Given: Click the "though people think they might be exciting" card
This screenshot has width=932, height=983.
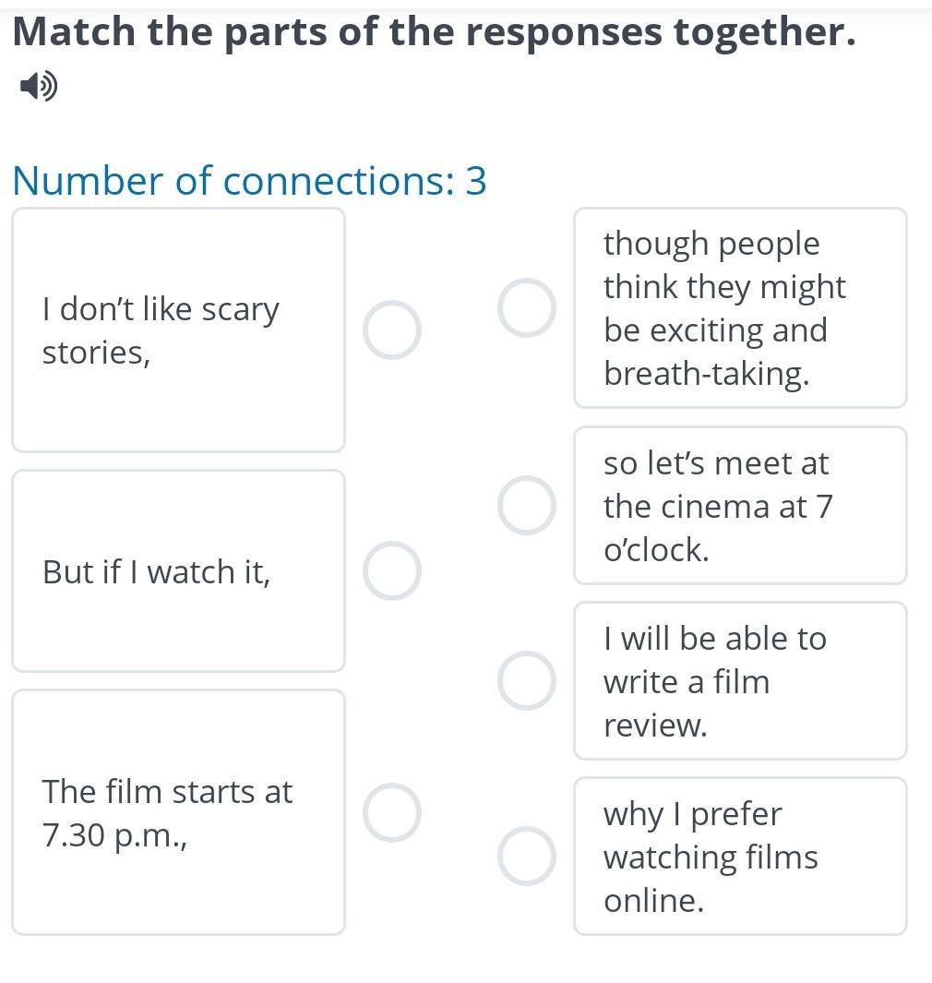Looking at the screenshot, I should click(x=740, y=307).
